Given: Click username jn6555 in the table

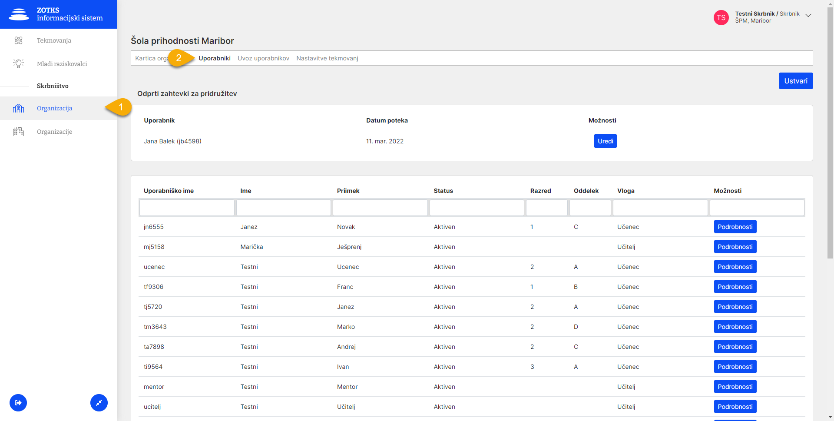Looking at the screenshot, I should click(x=154, y=227).
